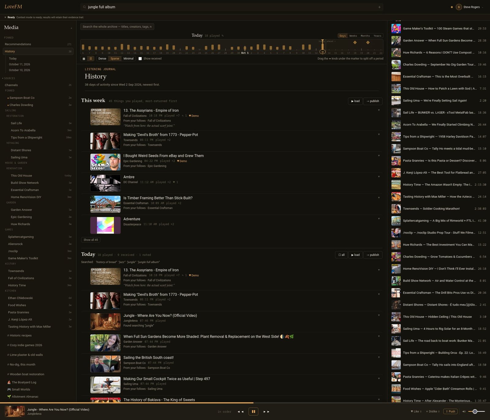Toggle the 'in order' playback mode
Viewport: 490px width, 420px height.
[x=224, y=412]
